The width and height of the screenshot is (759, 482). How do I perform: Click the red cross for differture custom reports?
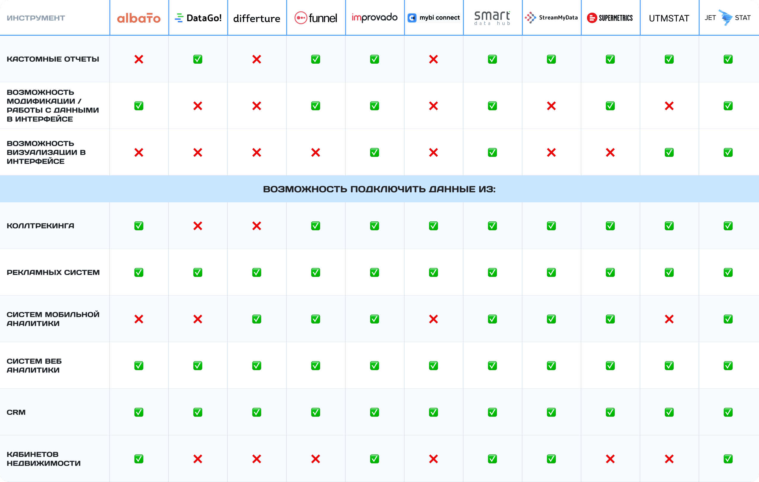click(257, 59)
